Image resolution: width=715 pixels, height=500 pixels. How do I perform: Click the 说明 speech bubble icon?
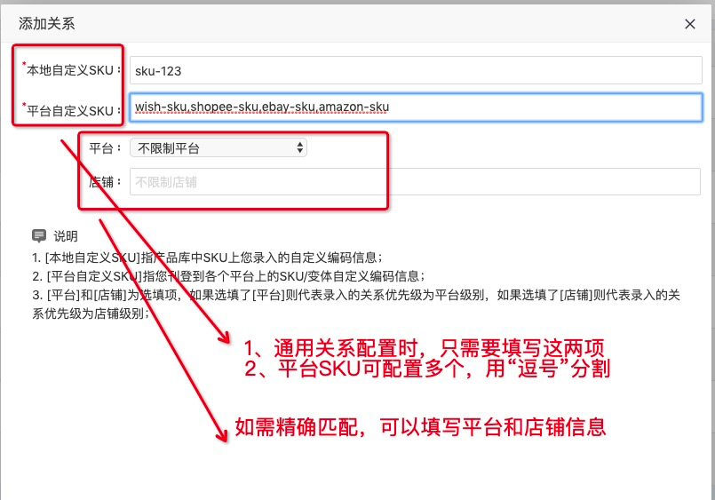coord(38,236)
